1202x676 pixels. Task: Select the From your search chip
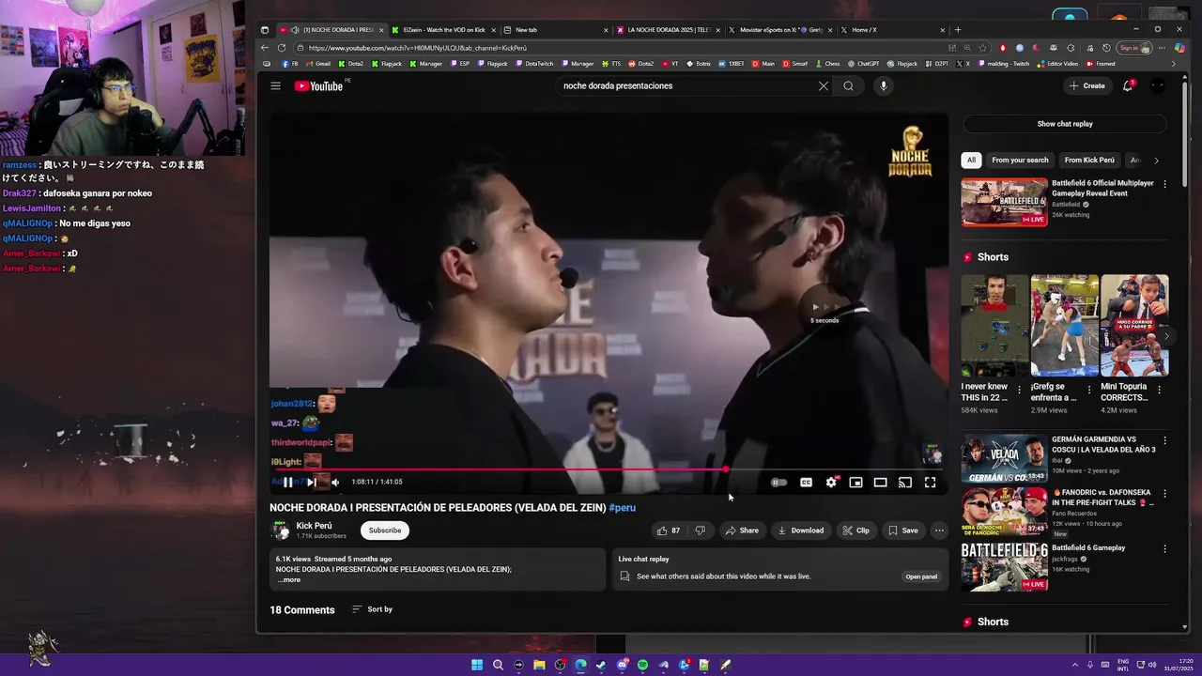click(x=1020, y=160)
